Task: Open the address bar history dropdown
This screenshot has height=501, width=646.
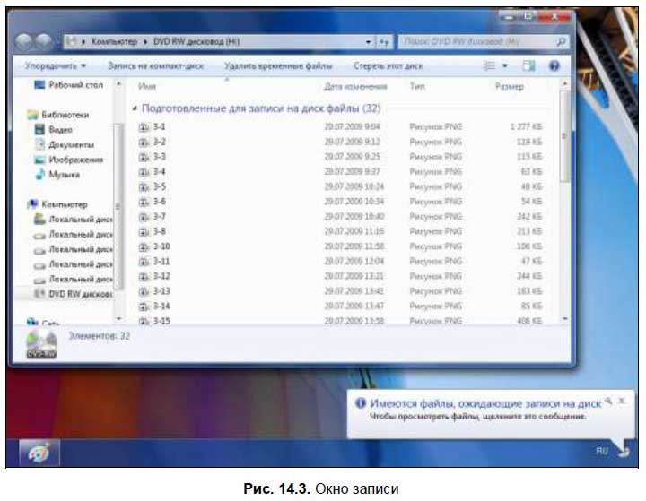Action: [x=369, y=42]
